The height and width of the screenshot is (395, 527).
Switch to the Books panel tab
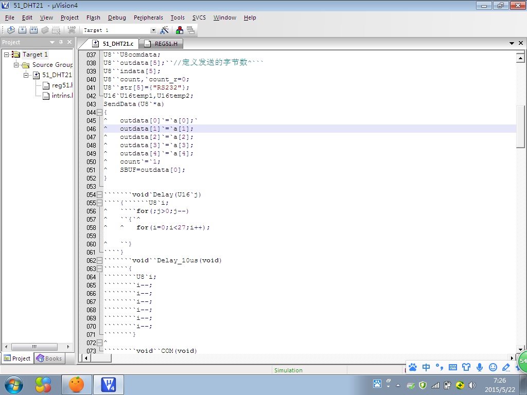(x=49, y=358)
